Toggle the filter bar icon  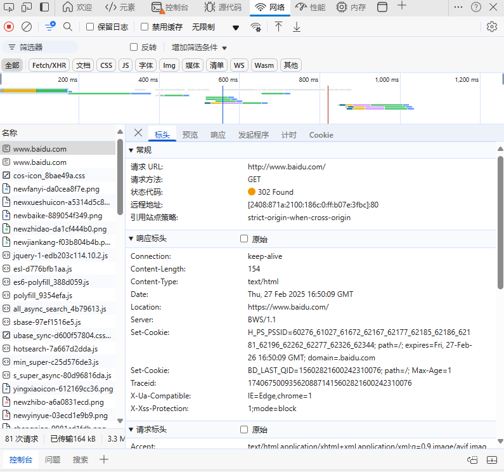pyautogui.click(x=50, y=27)
